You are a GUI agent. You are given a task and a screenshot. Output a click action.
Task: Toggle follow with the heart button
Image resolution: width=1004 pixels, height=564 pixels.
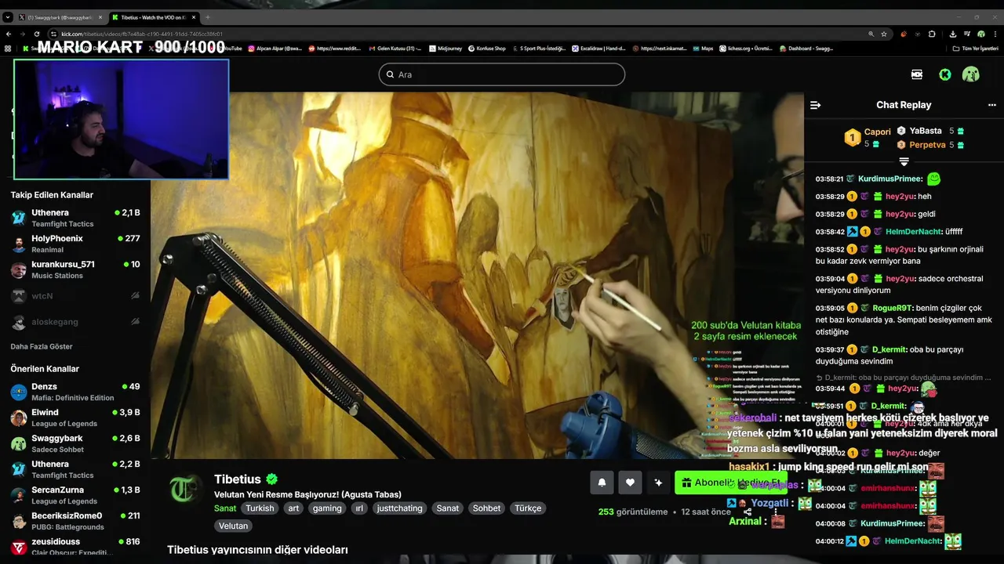630,483
